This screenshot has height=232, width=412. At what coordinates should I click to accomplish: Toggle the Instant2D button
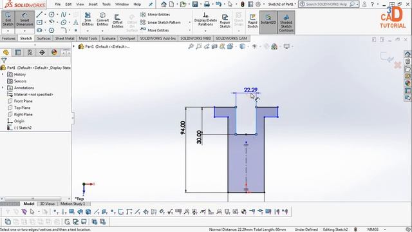268,22
